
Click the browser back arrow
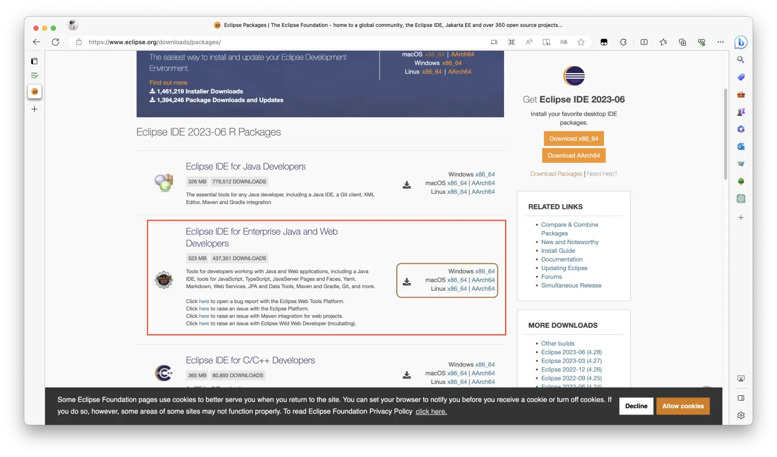point(36,42)
